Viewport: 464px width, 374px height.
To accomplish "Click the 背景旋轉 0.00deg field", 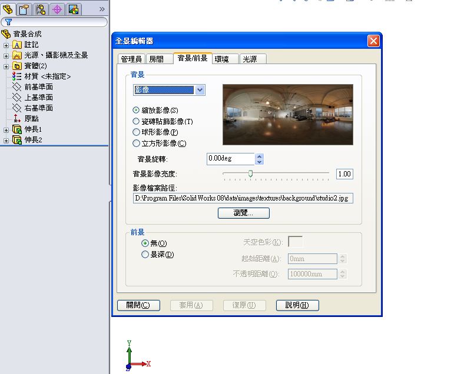I will point(231,159).
